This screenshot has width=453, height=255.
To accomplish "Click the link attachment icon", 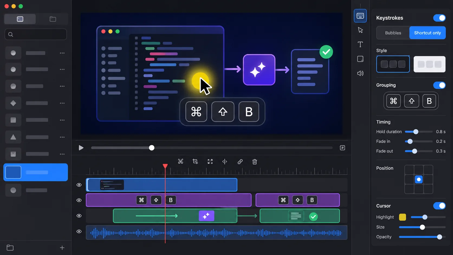I will 240,162.
